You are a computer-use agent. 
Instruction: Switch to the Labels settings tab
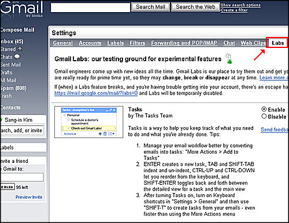coord(116,43)
